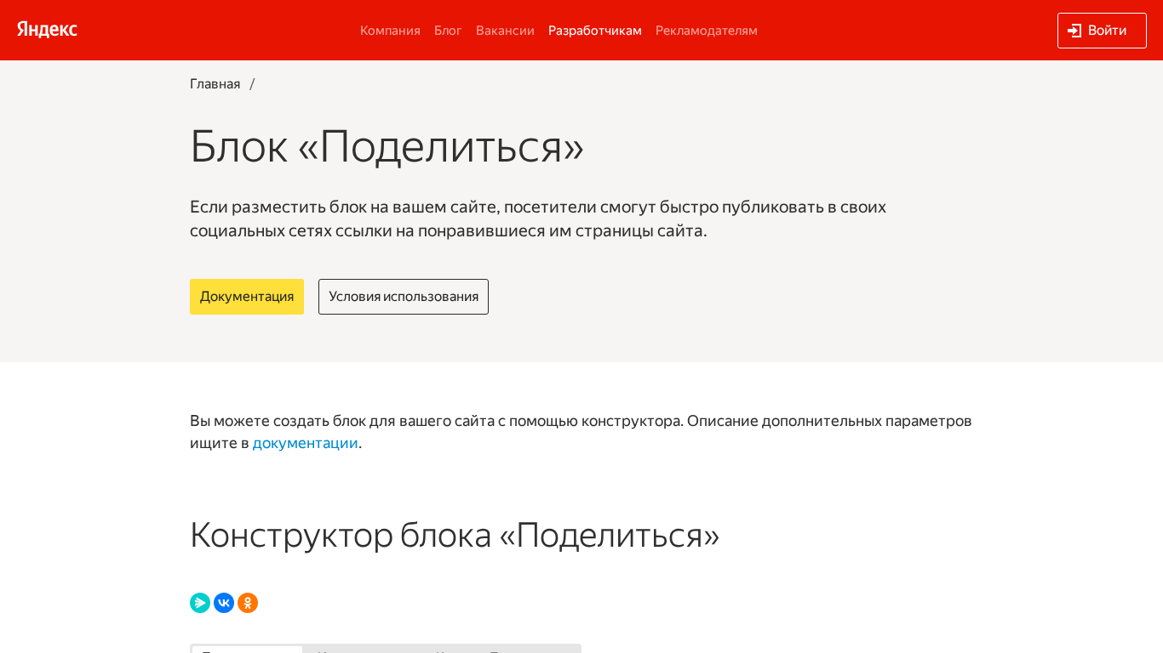
Task: Open the Рекламодателям section
Action: click(707, 31)
